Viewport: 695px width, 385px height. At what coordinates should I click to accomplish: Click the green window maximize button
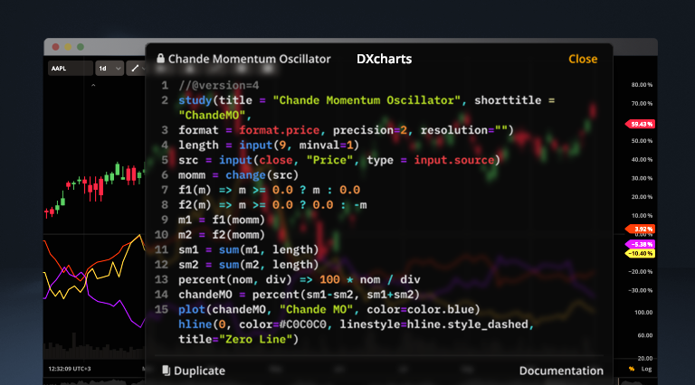(81, 47)
